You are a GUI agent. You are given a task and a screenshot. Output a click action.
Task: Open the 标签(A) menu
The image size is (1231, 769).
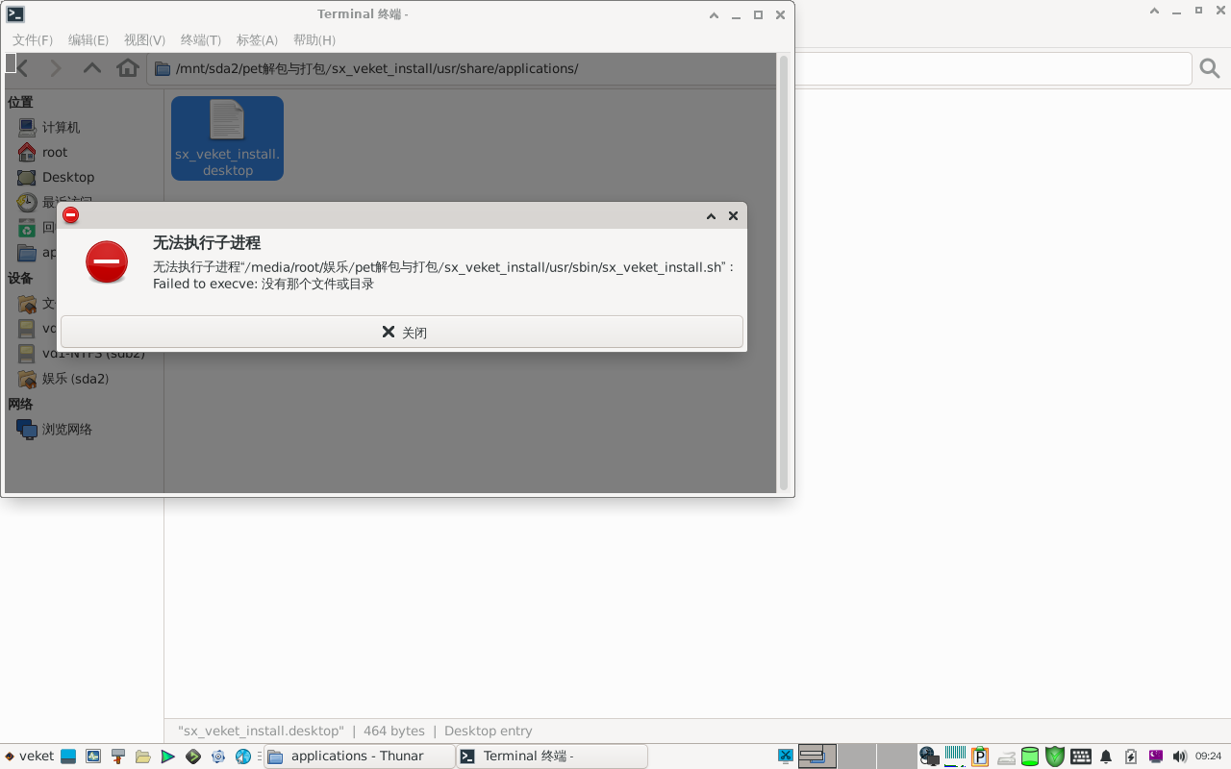coord(257,39)
